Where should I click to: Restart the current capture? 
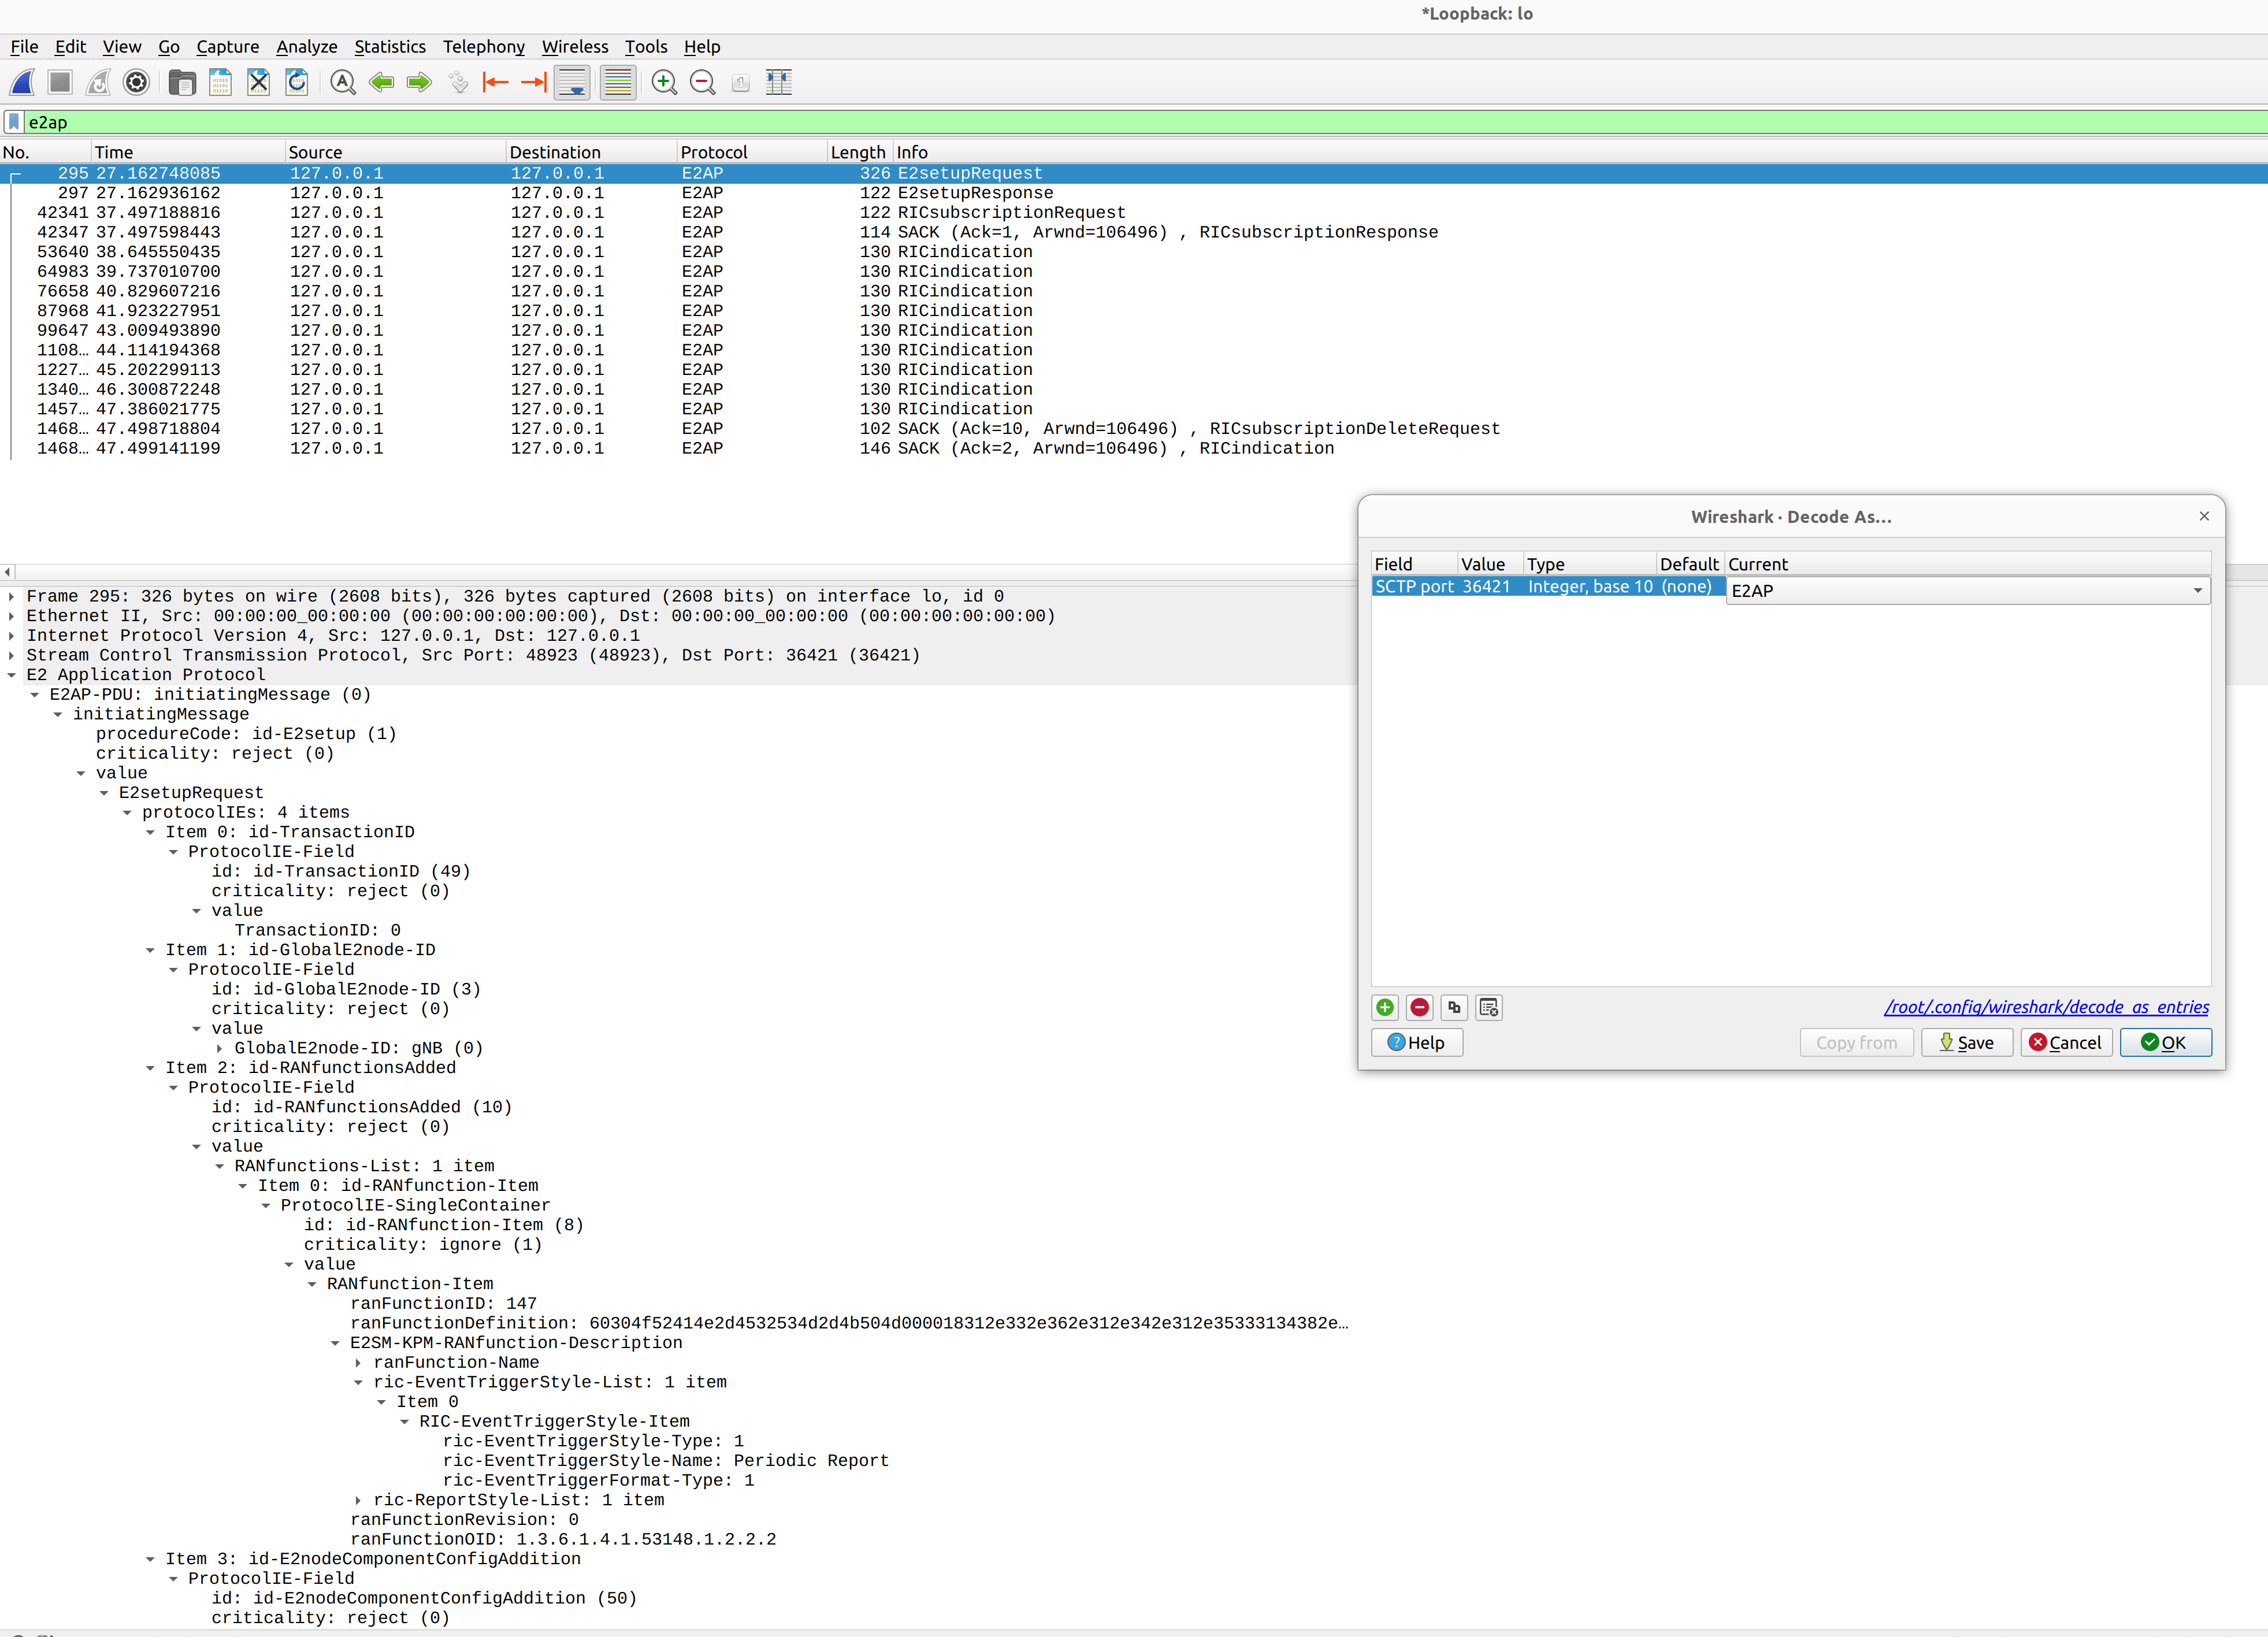pos(98,83)
